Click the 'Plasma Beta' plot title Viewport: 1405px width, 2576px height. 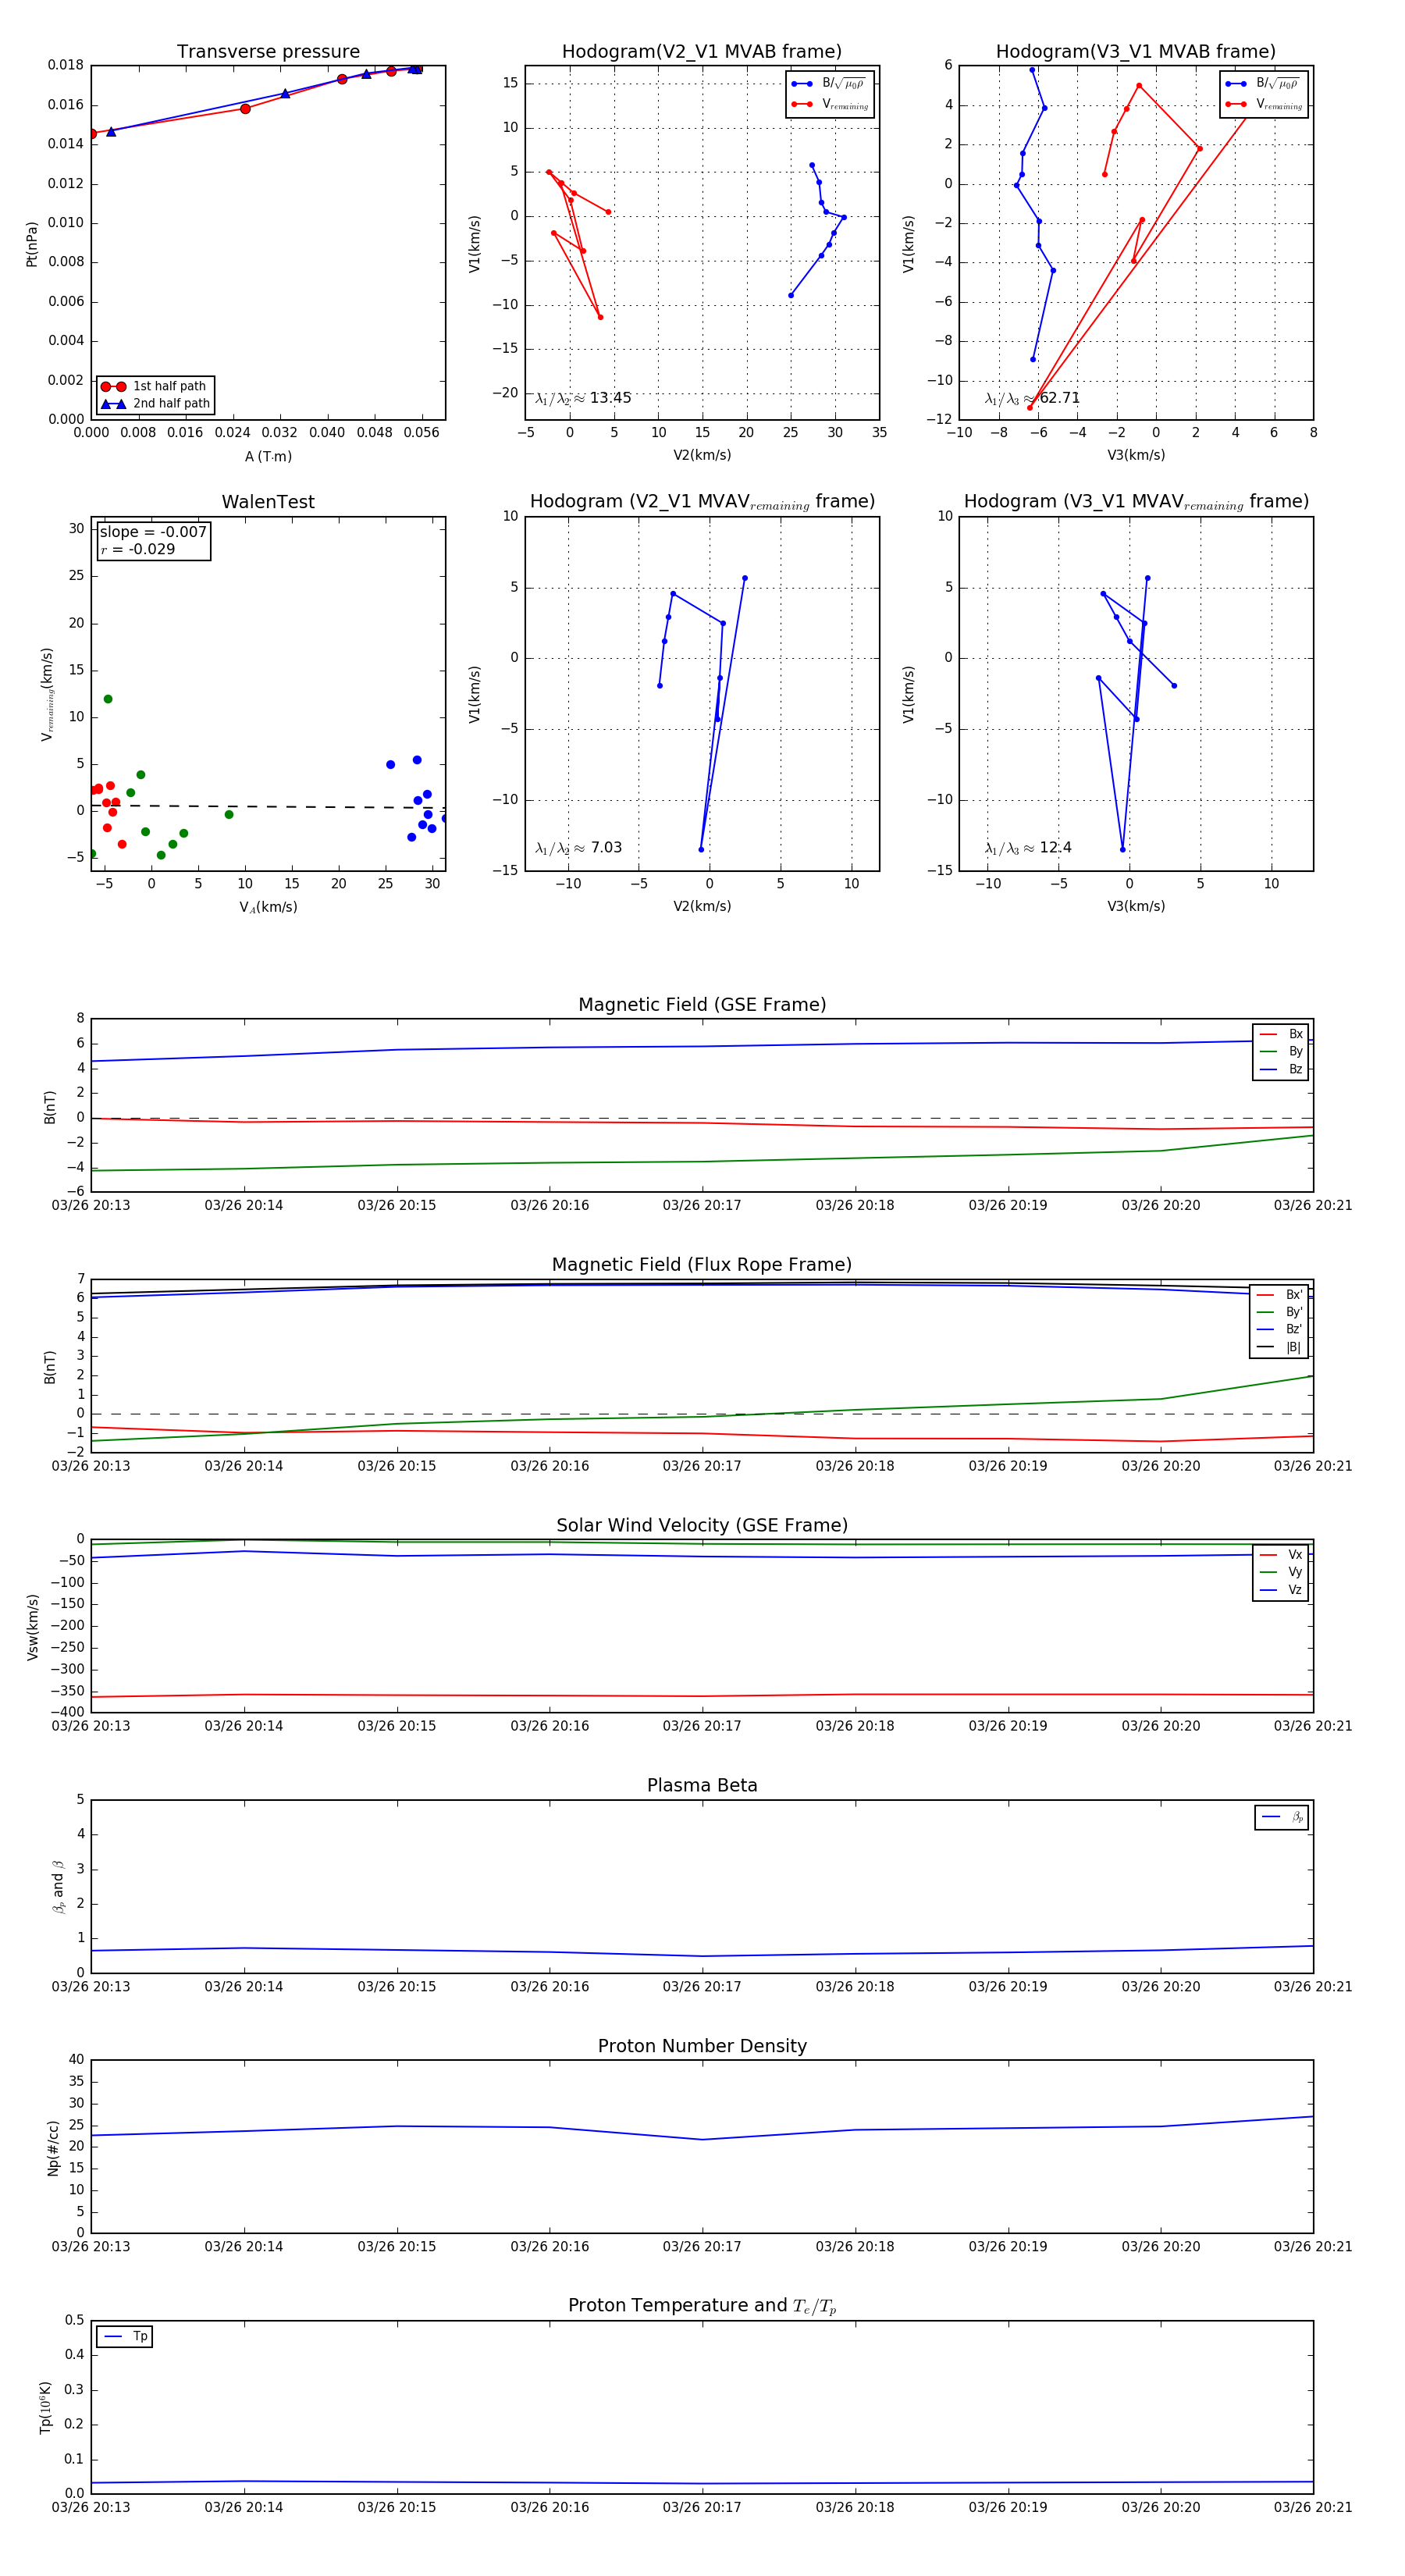click(x=702, y=1785)
